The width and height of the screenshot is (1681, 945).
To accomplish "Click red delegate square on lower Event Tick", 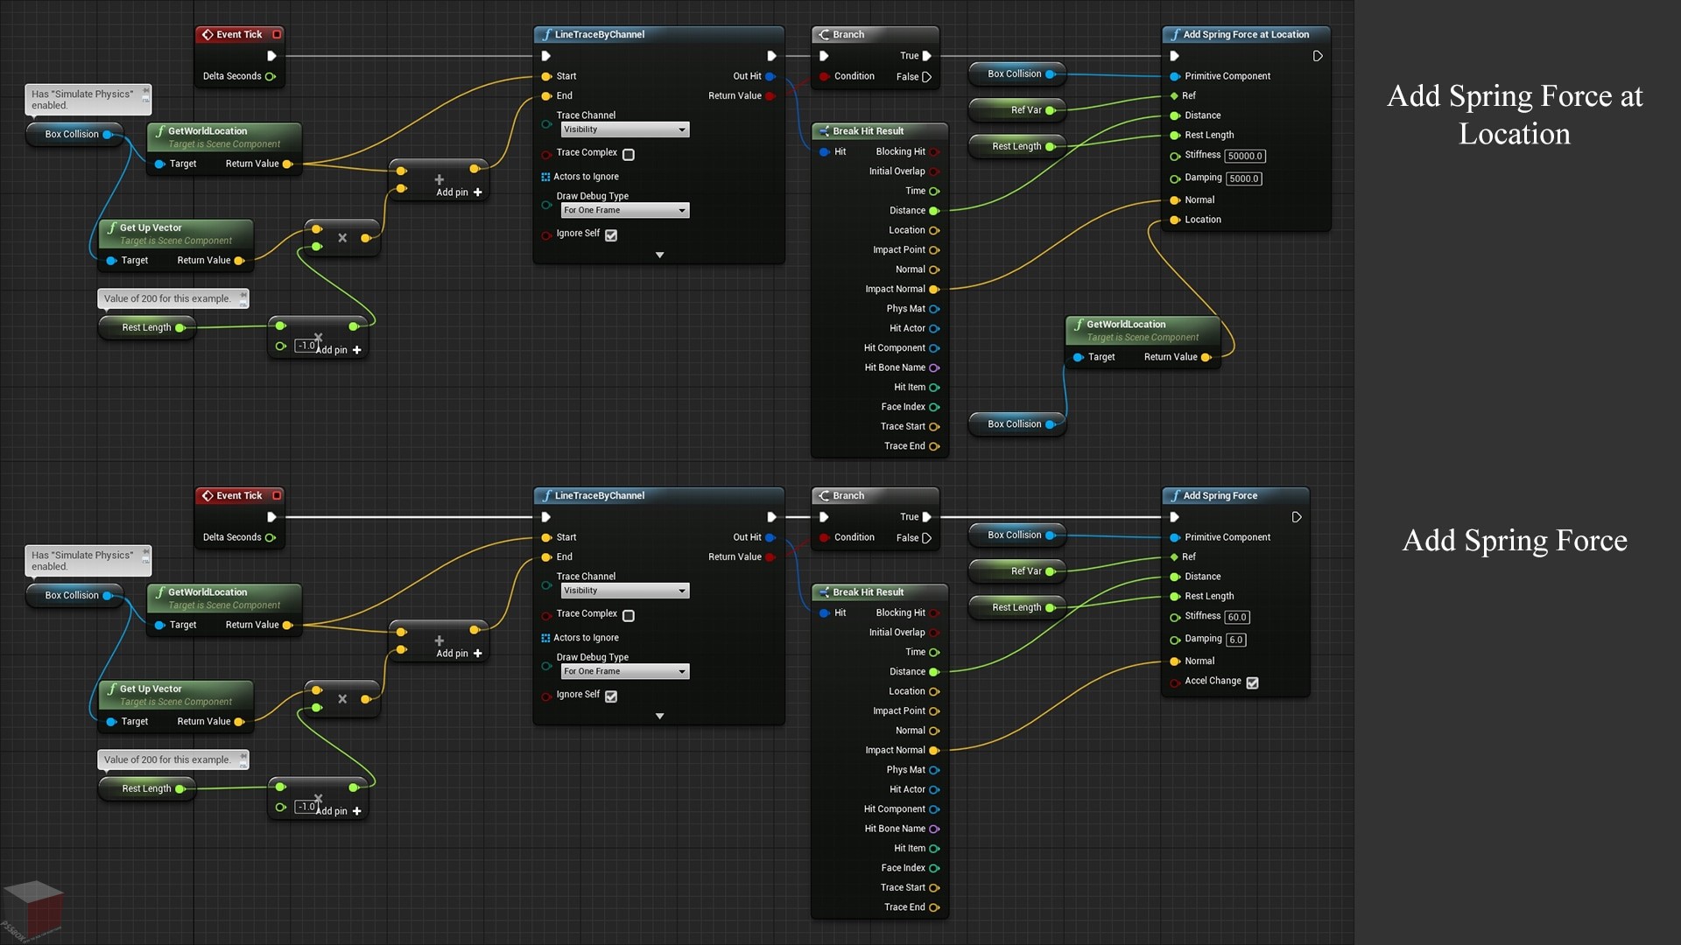I will tap(277, 496).
